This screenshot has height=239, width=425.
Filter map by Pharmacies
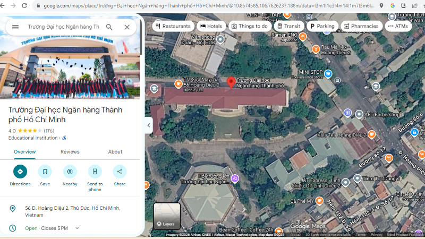pos(362,26)
